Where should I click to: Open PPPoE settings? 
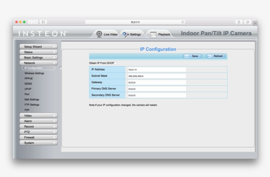point(29,78)
